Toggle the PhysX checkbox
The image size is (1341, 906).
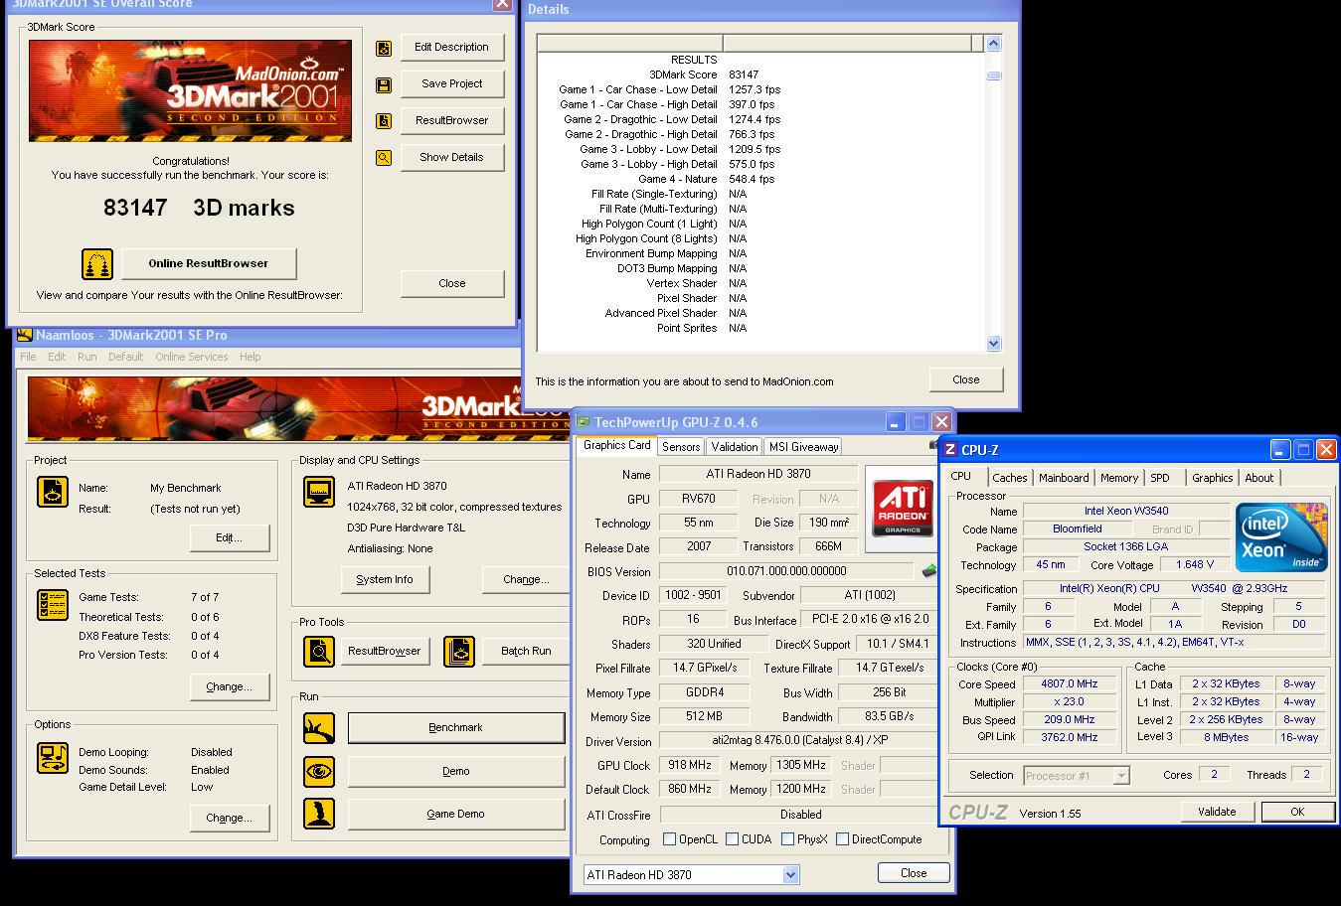[787, 839]
